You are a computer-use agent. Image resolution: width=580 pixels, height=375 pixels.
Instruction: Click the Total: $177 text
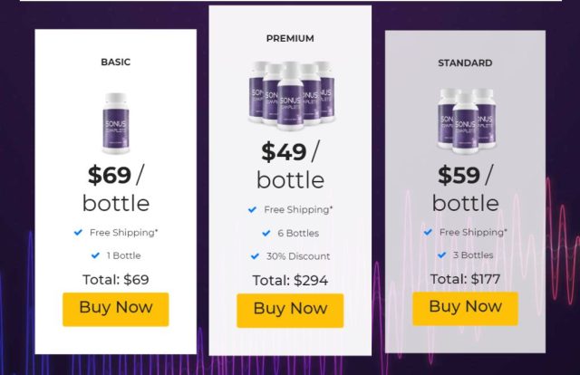465,279
